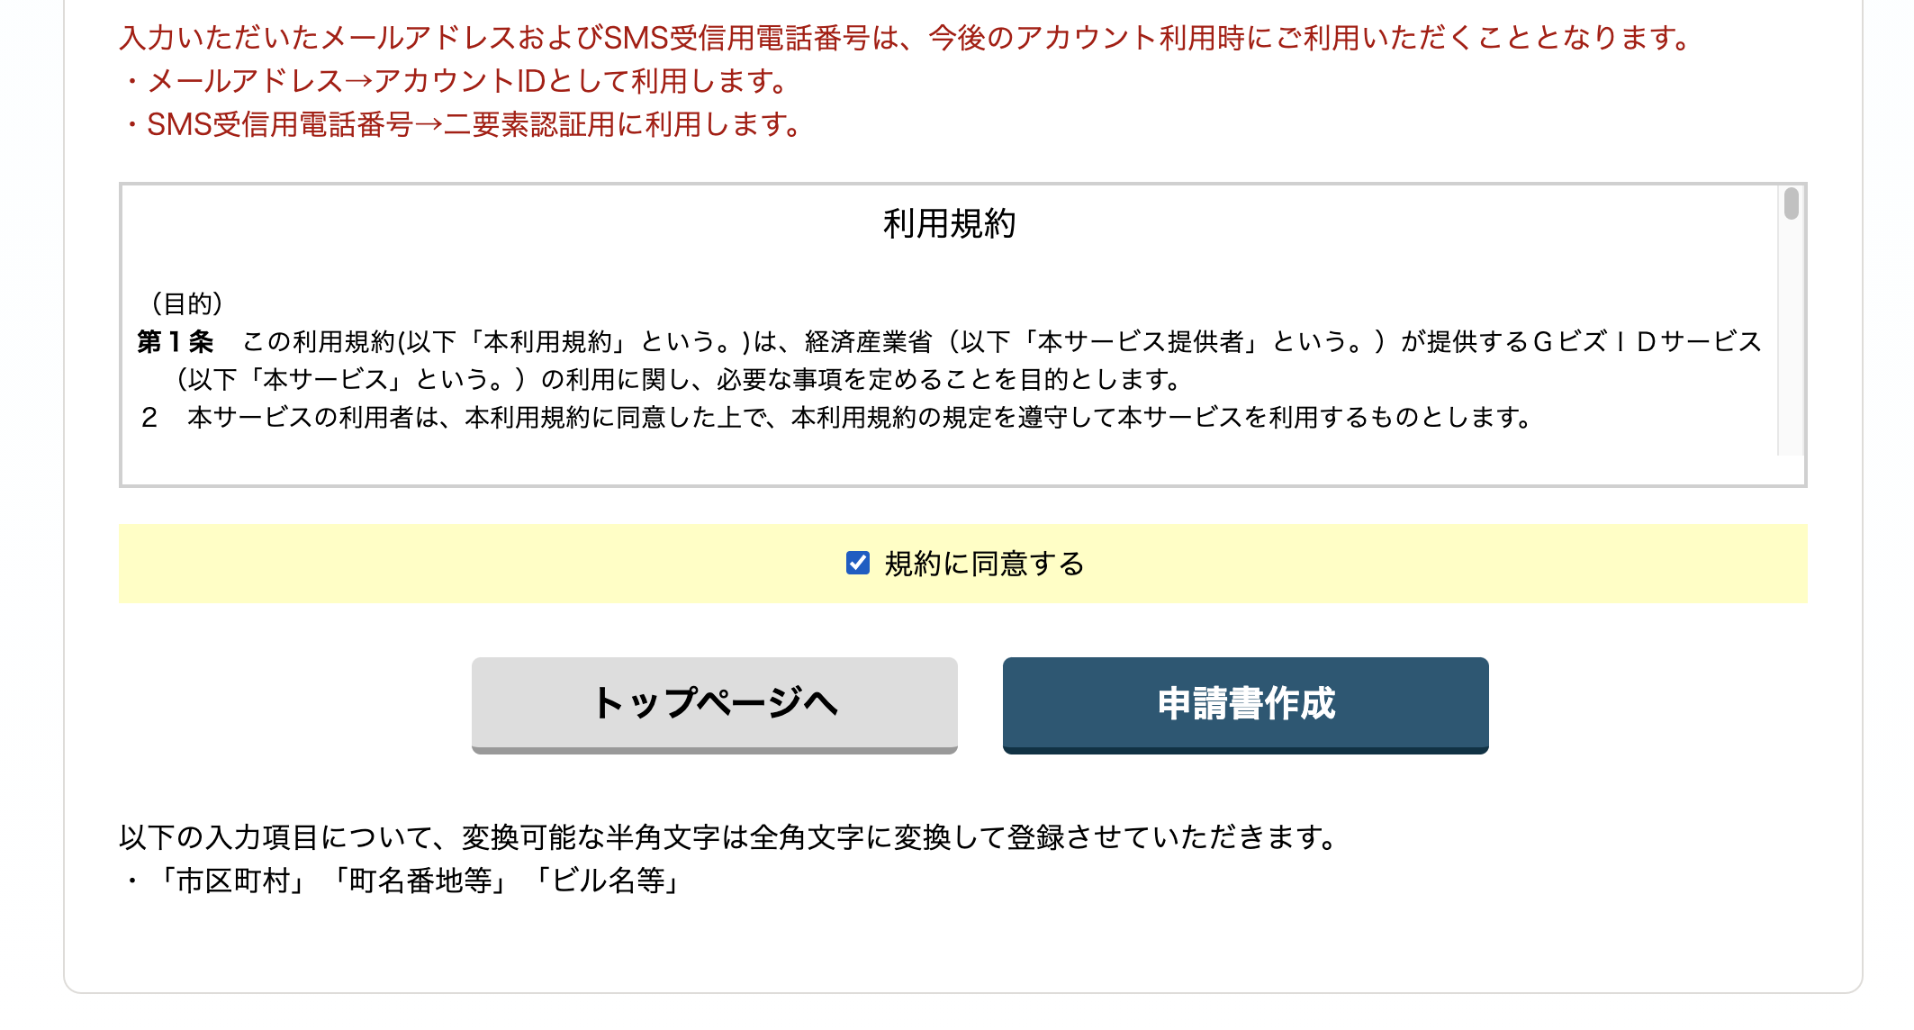Uncheck the 規約に同意する checkbox

click(x=858, y=564)
